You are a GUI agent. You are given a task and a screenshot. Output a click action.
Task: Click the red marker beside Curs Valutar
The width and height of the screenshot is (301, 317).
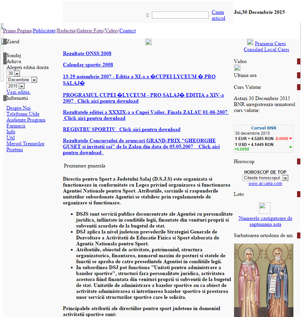pyautogui.click(x=299, y=87)
